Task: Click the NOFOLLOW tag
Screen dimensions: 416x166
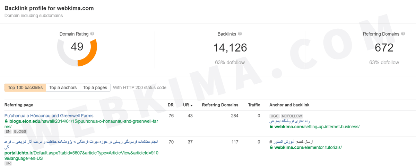Action: point(292,116)
